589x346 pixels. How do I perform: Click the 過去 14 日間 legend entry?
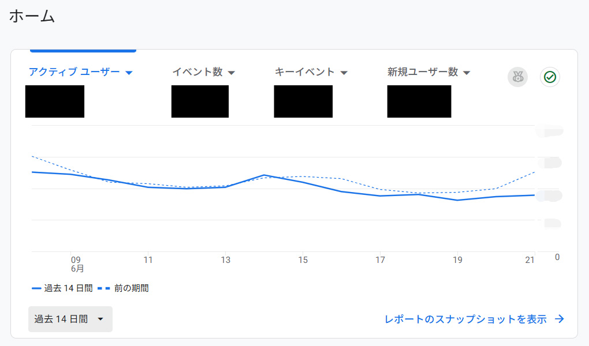[62, 288]
